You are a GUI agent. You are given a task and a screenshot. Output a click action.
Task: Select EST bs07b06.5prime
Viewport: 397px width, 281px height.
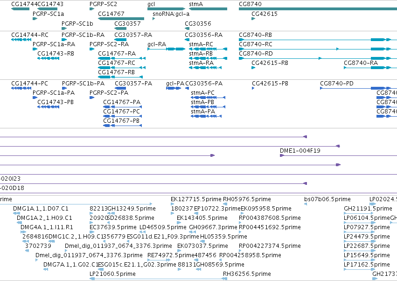[306, 204]
